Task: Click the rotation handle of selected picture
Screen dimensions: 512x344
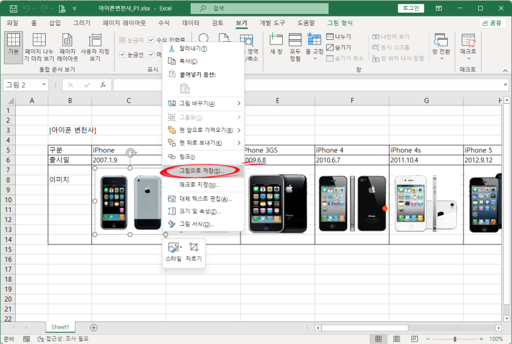Action: [130, 152]
